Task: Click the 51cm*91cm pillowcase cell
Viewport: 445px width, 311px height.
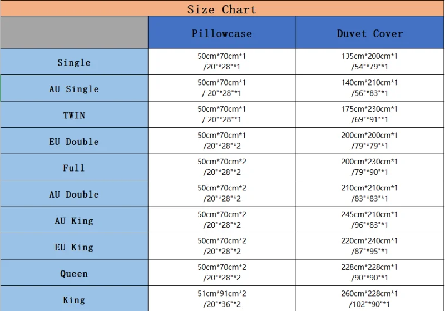Action: [x=222, y=299]
